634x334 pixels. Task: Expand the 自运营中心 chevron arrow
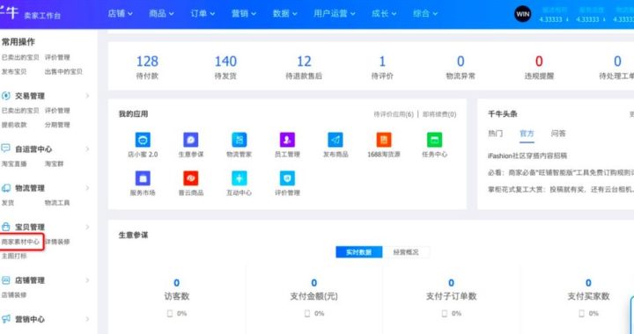(87, 149)
